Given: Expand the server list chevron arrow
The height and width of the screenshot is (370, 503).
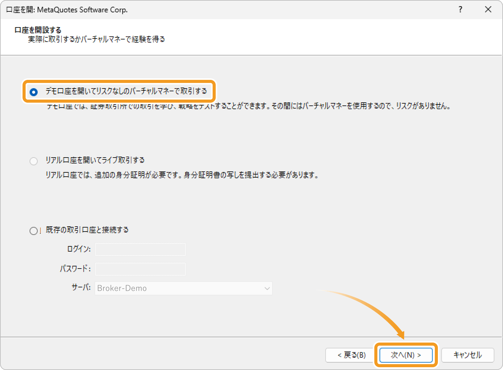Looking at the screenshot, I should pos(267,289).
